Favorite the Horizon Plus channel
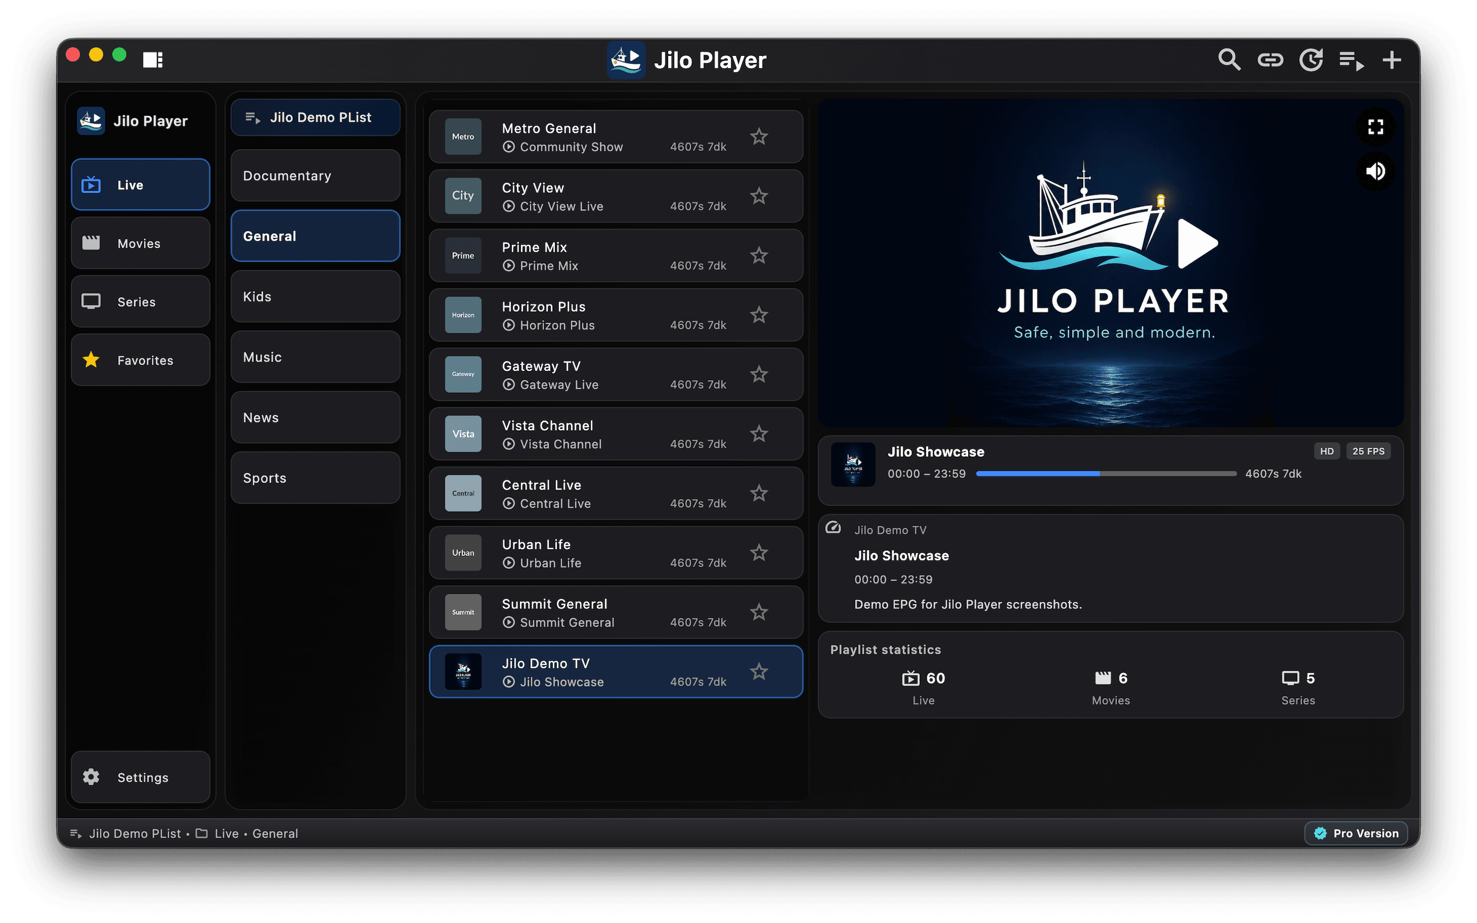This screenshot has width=1477, height=923. [x=759, y=315]
